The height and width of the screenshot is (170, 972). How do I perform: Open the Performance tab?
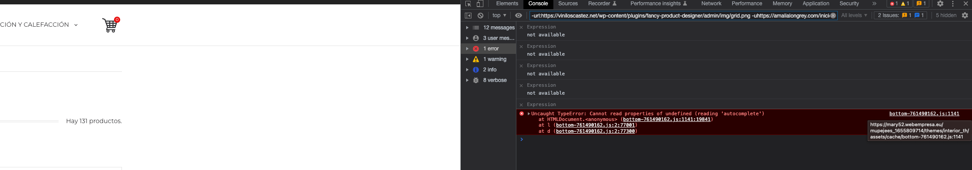747,4
